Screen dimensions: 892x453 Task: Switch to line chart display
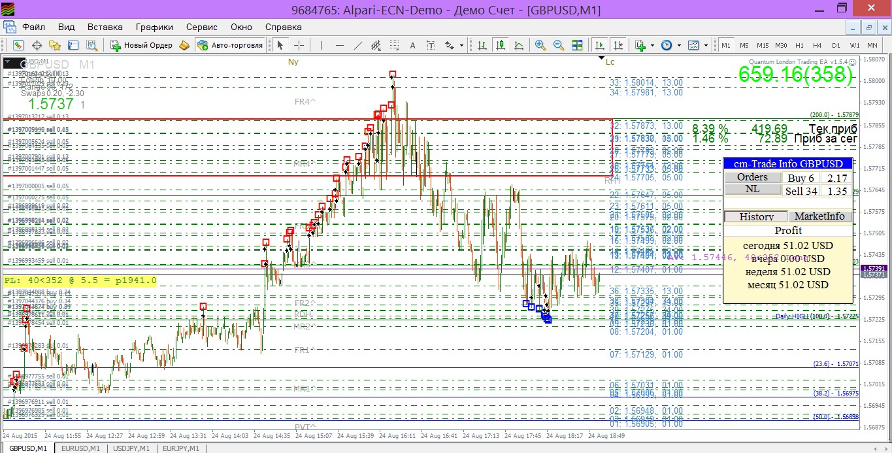point(518,45)
